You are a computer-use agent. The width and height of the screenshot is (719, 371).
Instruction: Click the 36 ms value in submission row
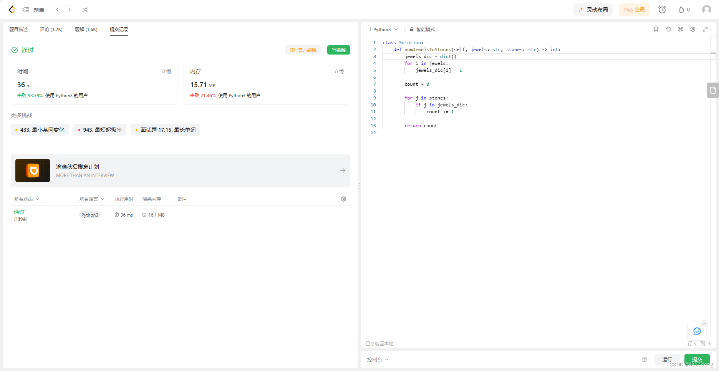(x=124, y=215)
